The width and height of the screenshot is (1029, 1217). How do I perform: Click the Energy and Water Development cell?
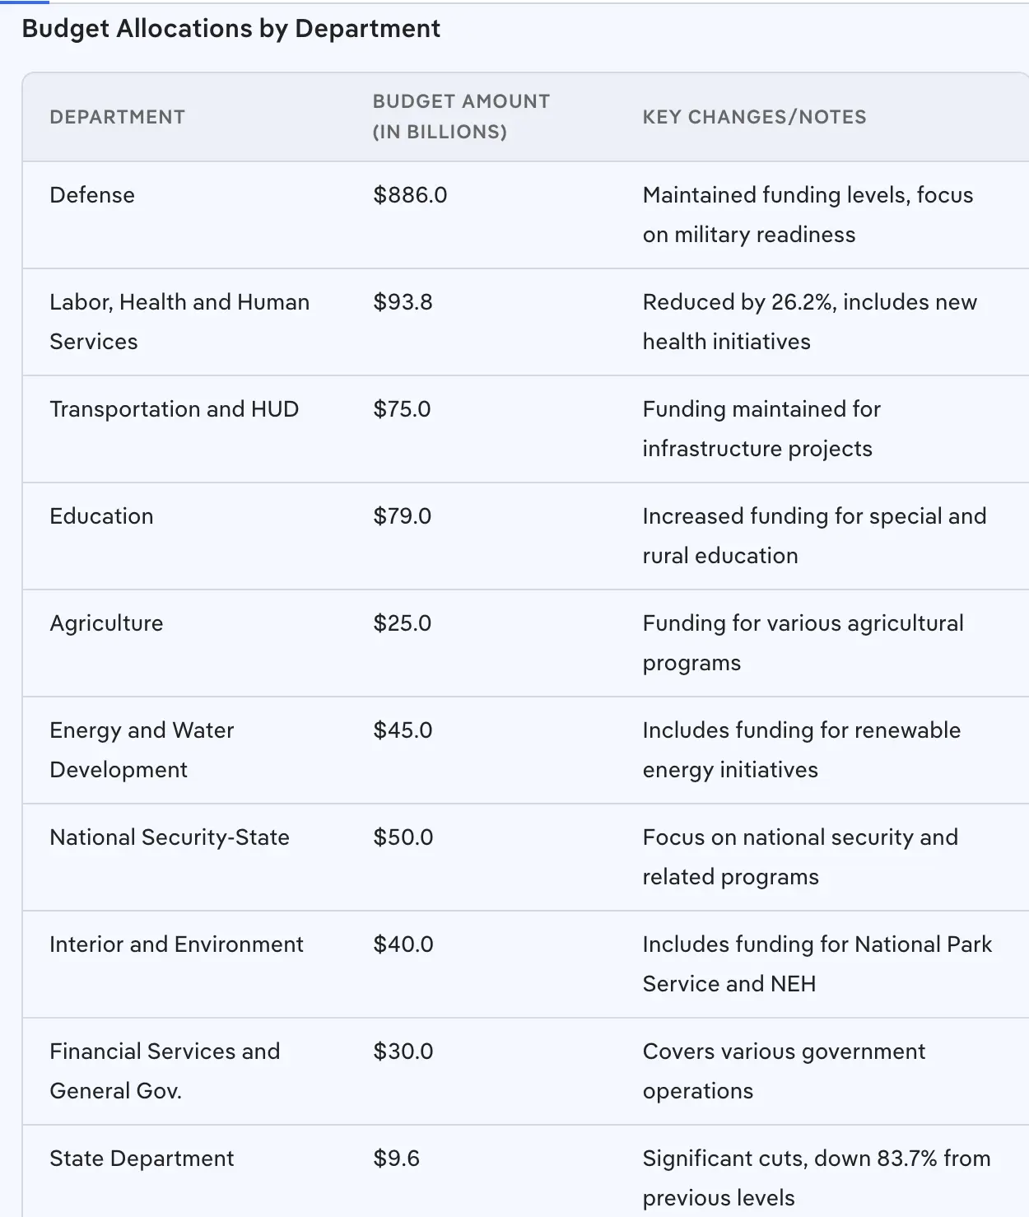142,749
